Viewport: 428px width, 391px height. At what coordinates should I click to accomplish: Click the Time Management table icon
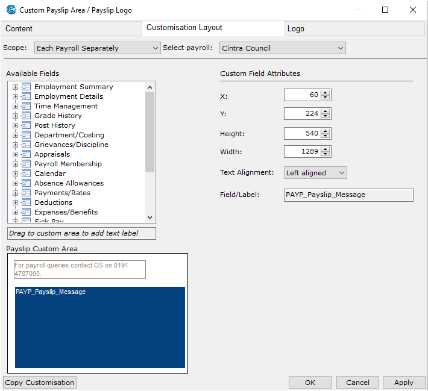26,106
